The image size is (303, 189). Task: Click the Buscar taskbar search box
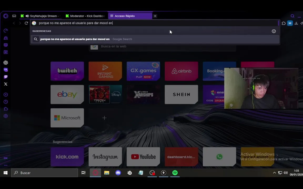pyautogui.click(x=45, y=173)
